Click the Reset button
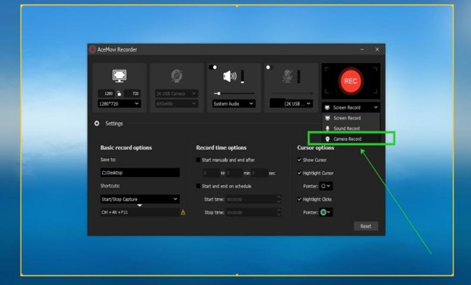The width and height of the screenshot is (471, 285). 365,226
